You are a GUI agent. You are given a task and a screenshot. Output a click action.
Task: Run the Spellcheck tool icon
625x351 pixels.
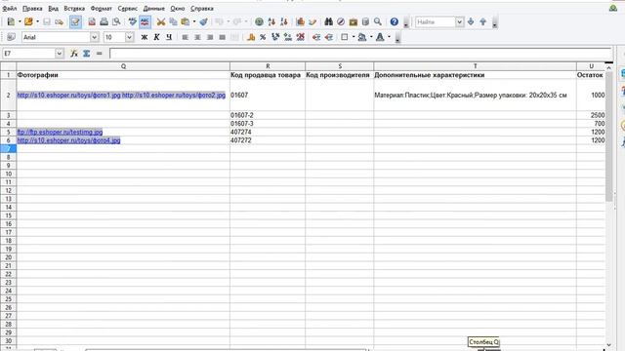(133, 21)
